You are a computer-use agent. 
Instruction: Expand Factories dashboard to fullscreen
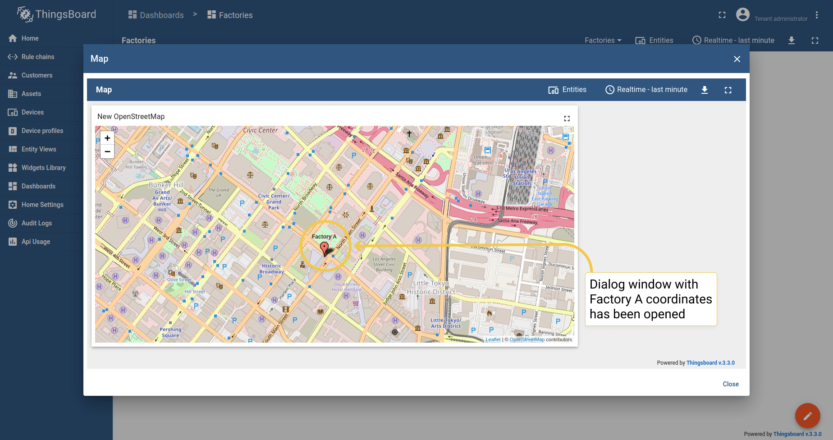tap(815, 41)
